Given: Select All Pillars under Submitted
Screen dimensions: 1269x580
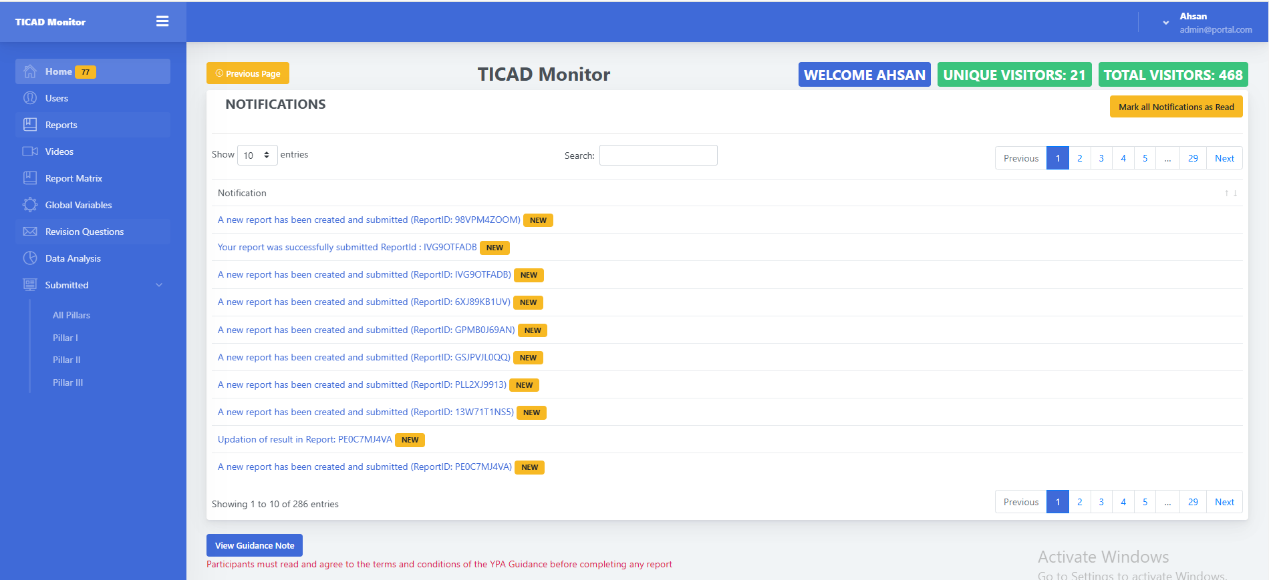Looking at the screenshot, I should point(72,315).
